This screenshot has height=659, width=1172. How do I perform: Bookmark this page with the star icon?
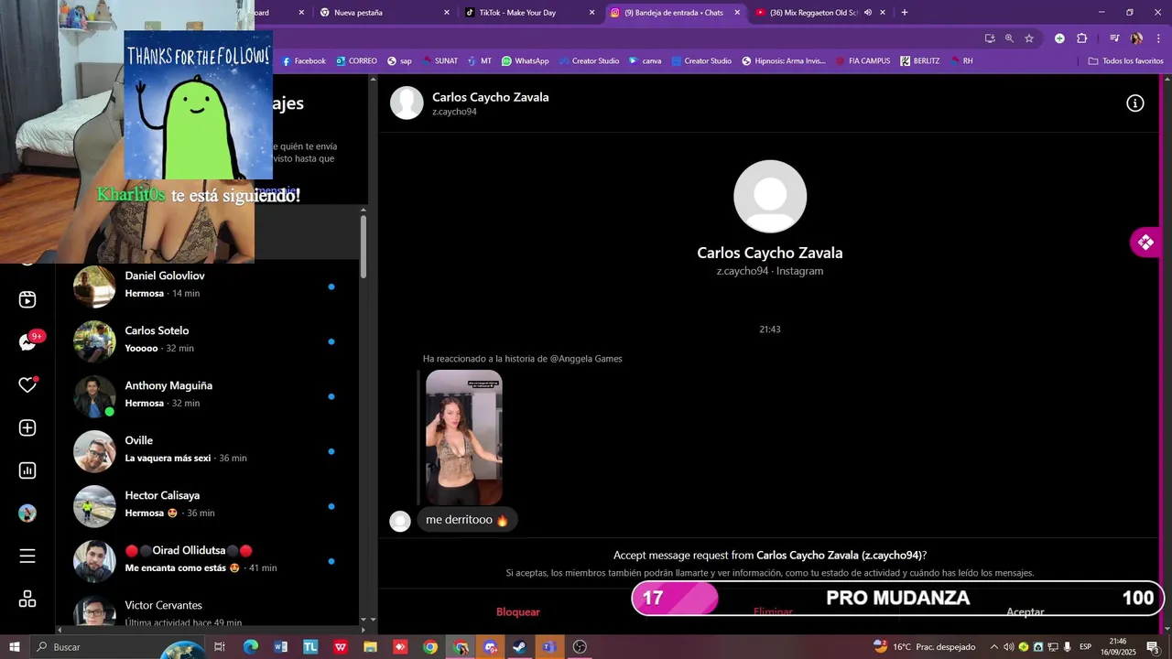[1029, 38]
